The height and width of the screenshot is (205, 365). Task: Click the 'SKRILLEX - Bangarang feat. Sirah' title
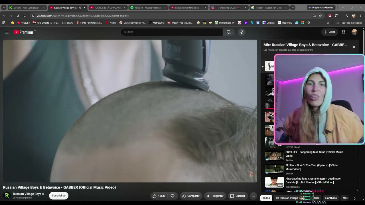[x=314, y=154]
